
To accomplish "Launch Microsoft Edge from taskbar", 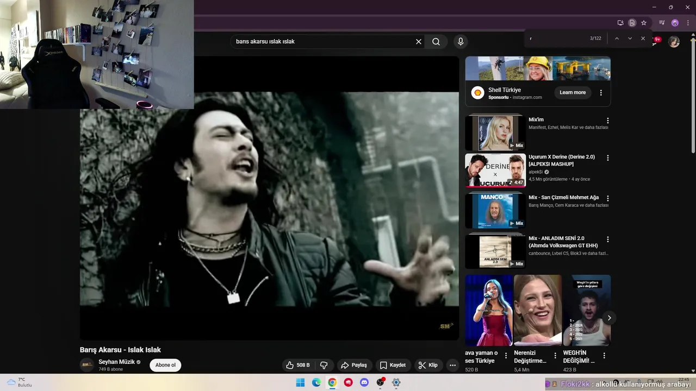I will (316, 382).
